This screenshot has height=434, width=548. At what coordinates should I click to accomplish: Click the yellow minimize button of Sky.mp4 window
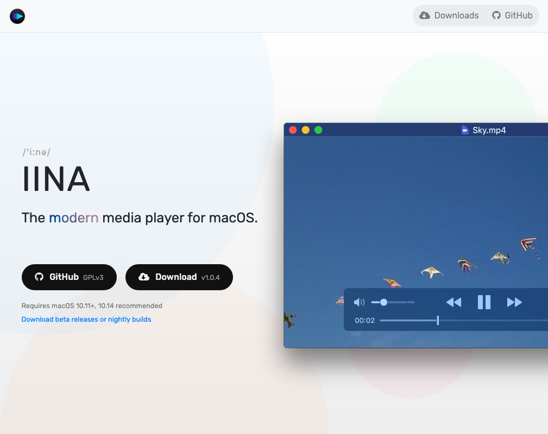tap(305, 130)
